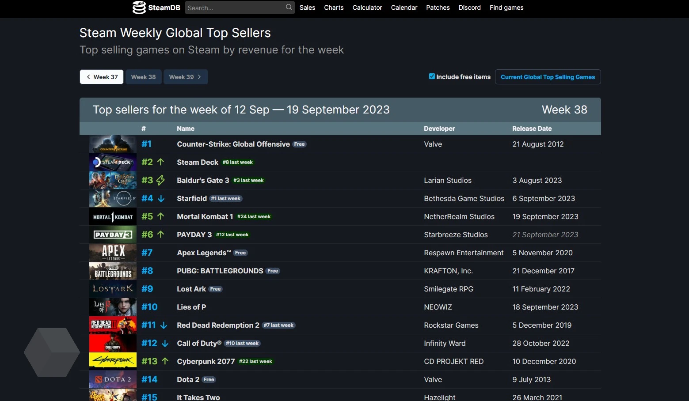
Task: Click release date 21 September 2023
Action: [x=545, y=235]
